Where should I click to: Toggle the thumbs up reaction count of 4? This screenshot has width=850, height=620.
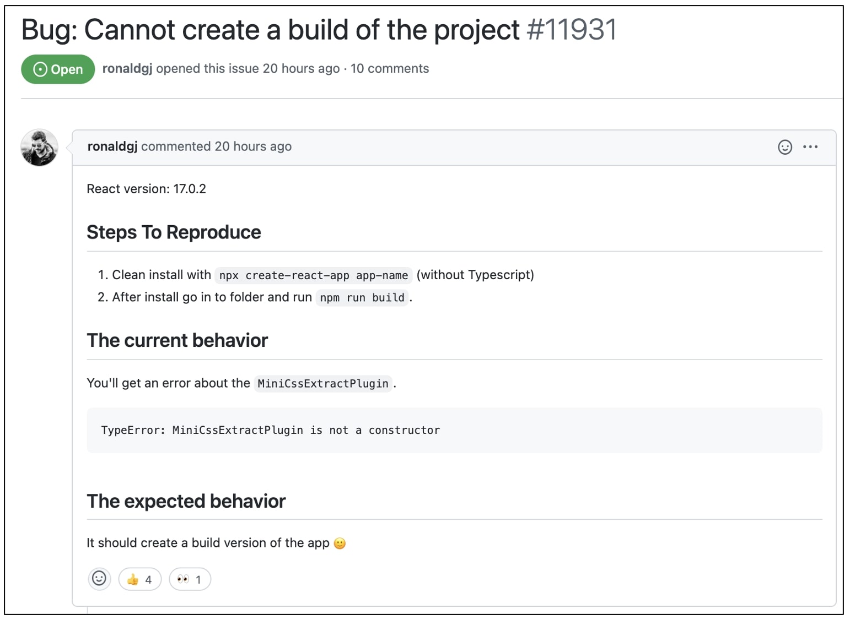pyautogui.click(x=139, y=579)
